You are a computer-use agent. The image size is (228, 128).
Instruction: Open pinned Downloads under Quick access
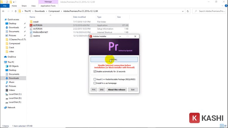tap(14, 27)
